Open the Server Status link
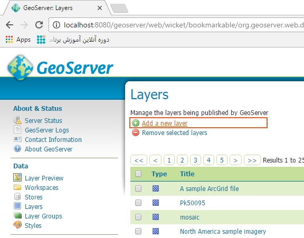The image size is (304, 238). pyautogui.click(x=43, y=120)
